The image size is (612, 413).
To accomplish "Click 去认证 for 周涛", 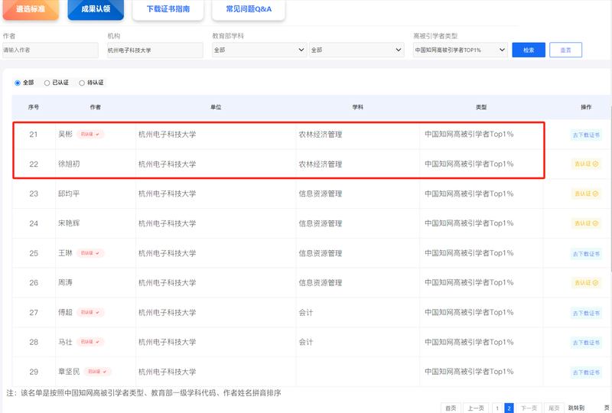I will point(586,283).
